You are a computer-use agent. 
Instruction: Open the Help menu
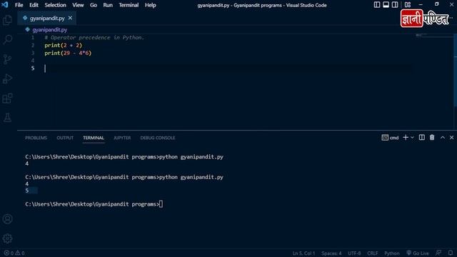151,5
